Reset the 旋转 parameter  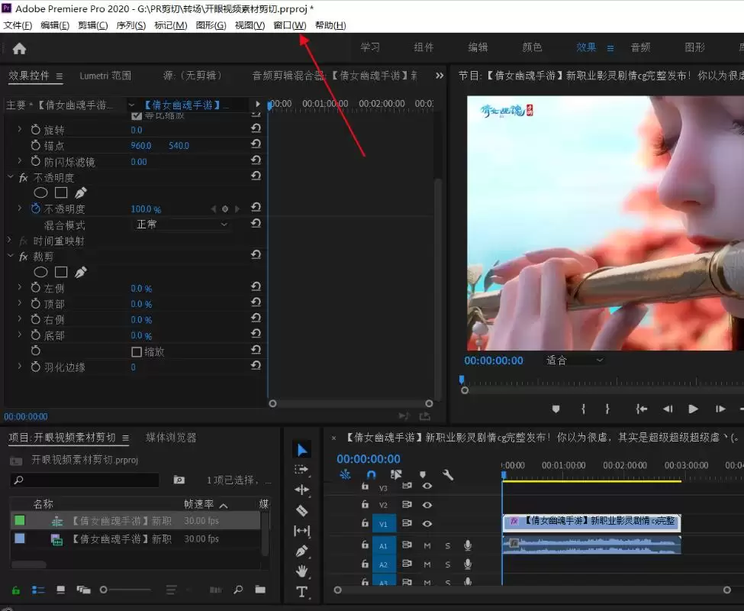(x=256, y=128)
